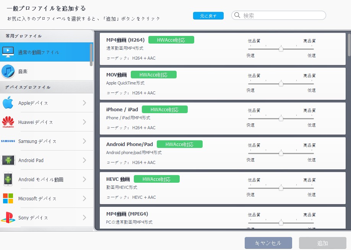
Task: Adjust quality slider for MP4動画 (H264)
Action: [x=281, y=49]
